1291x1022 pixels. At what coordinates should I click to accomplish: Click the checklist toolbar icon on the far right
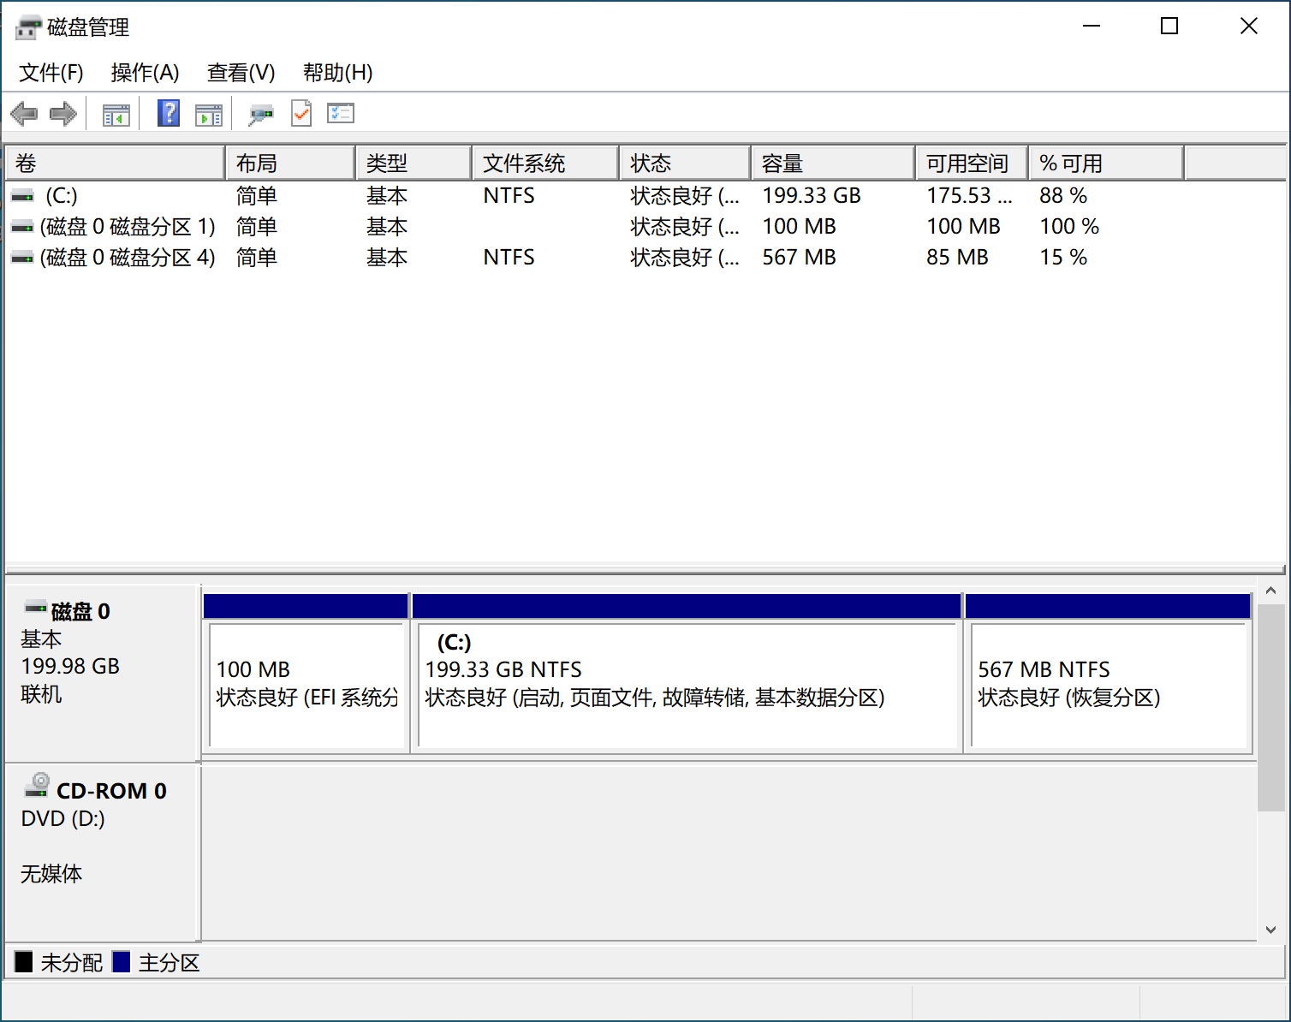(x=340, y=113)
